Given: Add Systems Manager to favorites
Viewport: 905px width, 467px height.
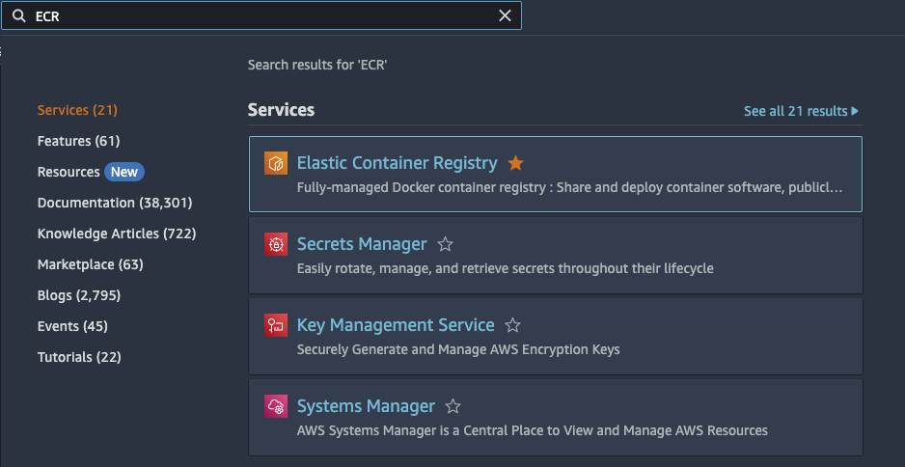Looking at the screenshot, I should [x=453, y=407].
